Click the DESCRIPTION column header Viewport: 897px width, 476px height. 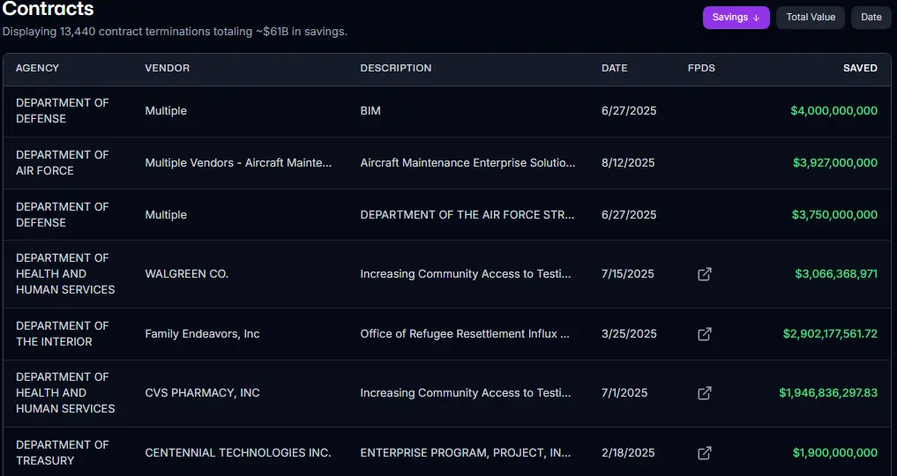point(396,68)
